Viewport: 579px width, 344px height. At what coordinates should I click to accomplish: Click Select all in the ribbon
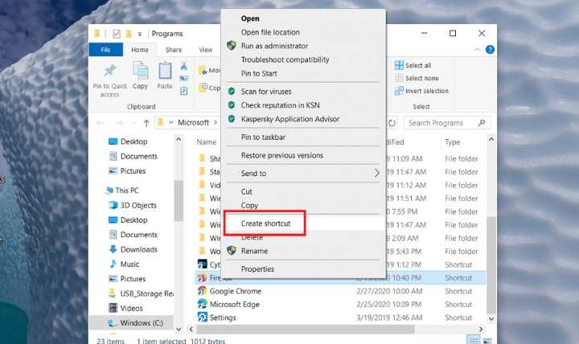413,65
